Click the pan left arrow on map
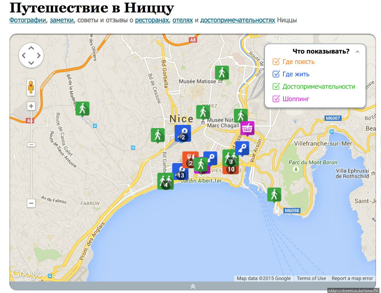The height and width of the screenshot is (293, 381). 24,55
